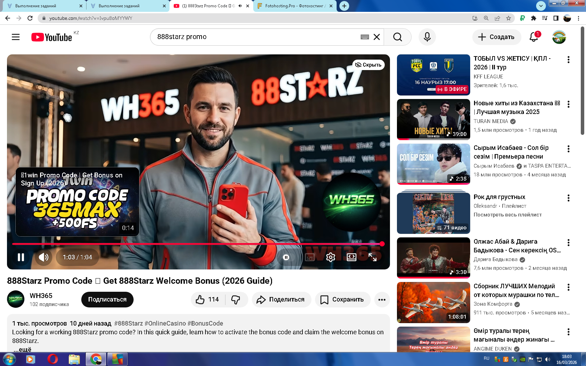Open options for Олжас Абай & Дариға video
The width and height of the screenshot is (586, 366).
569,243
